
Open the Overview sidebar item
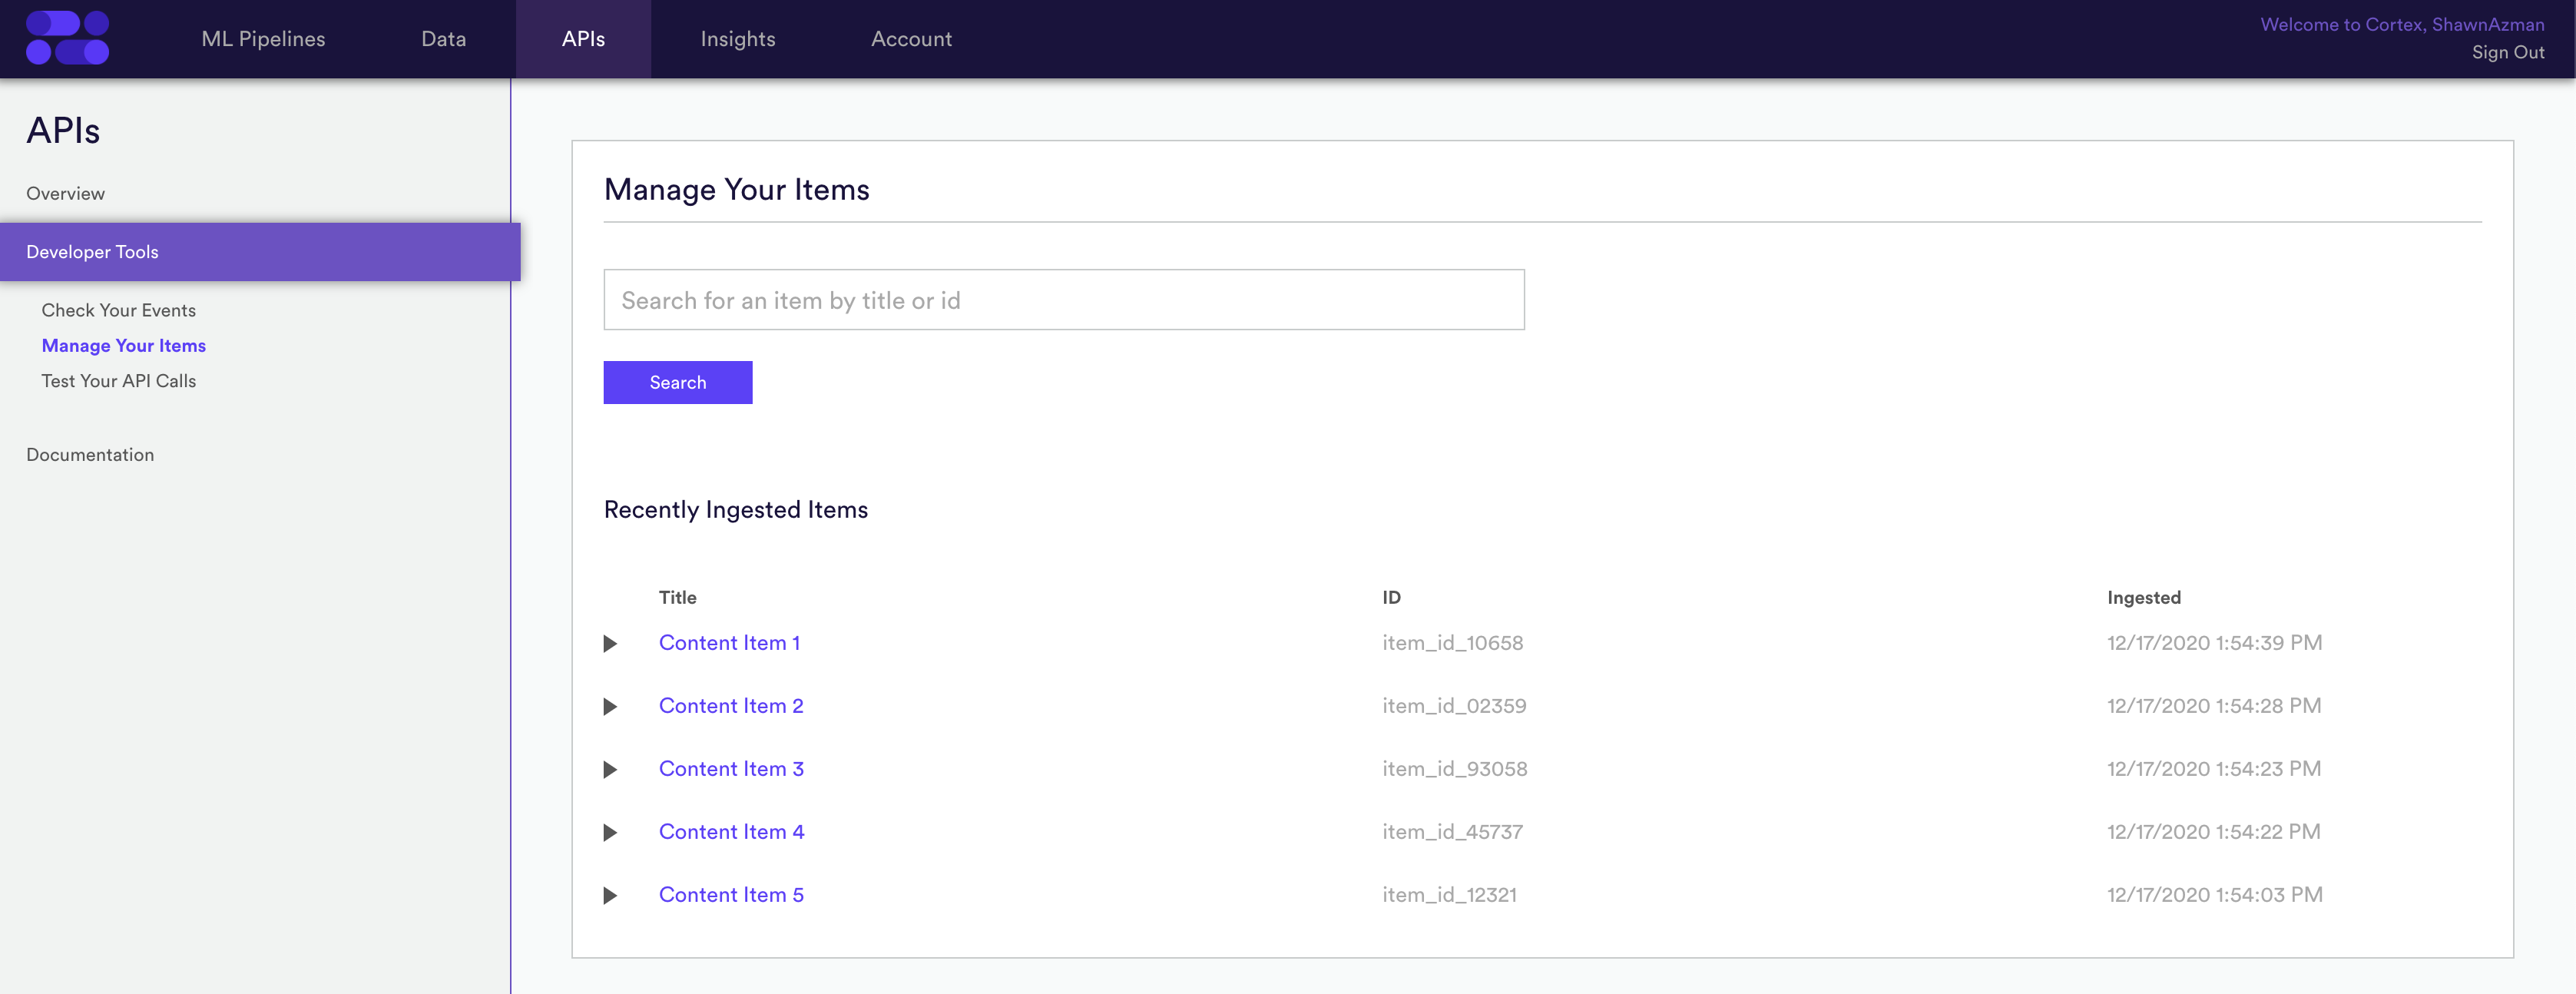point(65,194)
